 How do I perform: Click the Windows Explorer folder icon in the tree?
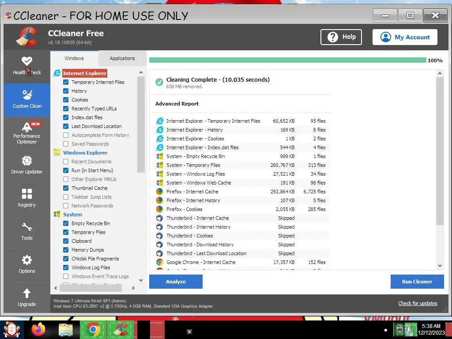point(57,152)
